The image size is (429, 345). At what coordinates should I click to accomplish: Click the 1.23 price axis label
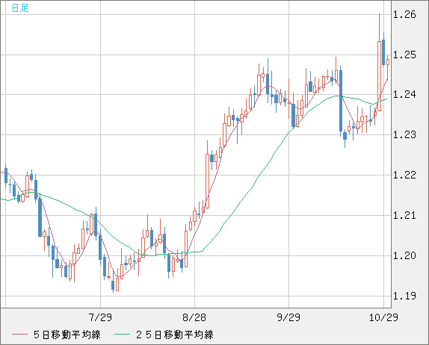[x=404, y=134]
